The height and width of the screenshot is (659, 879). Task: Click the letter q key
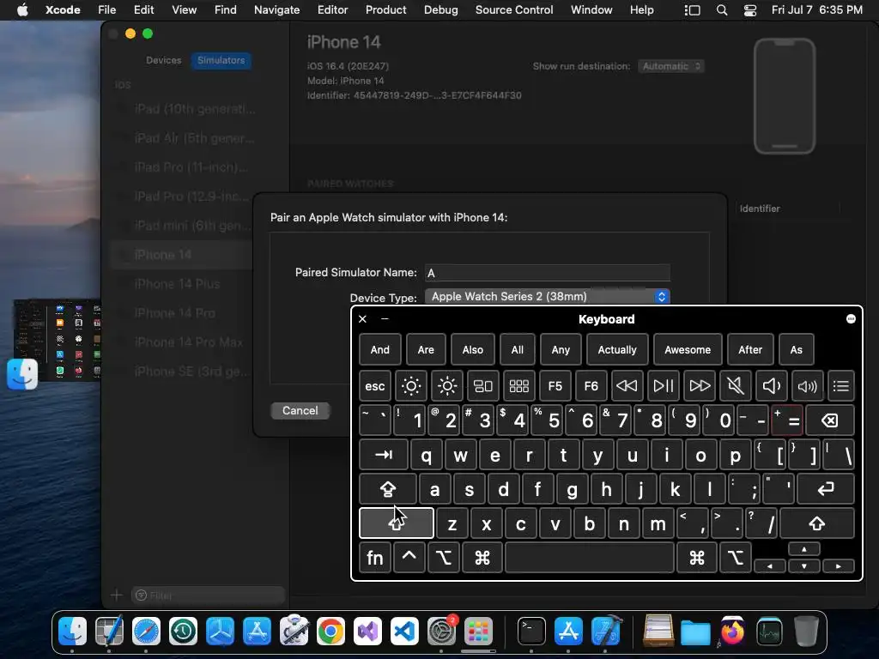(426, 455)
